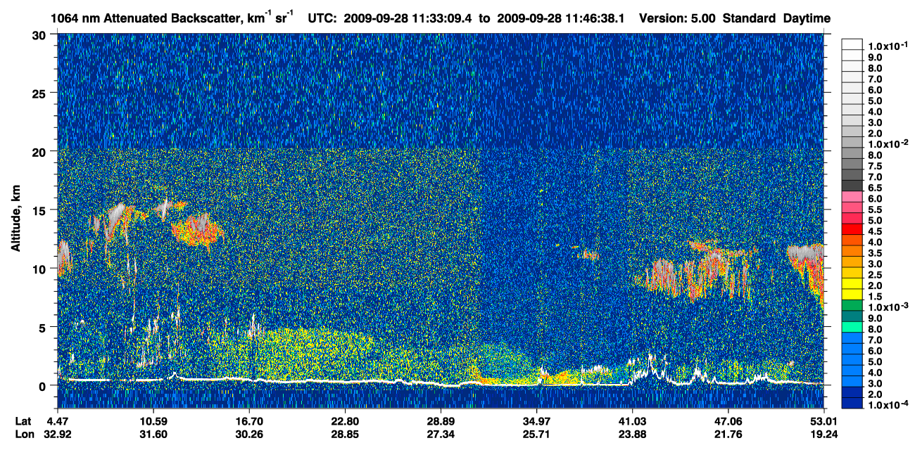This screenshot has width=915, height=469.
Task: Click latitude value '28.89'
Action: coord(441,420)
